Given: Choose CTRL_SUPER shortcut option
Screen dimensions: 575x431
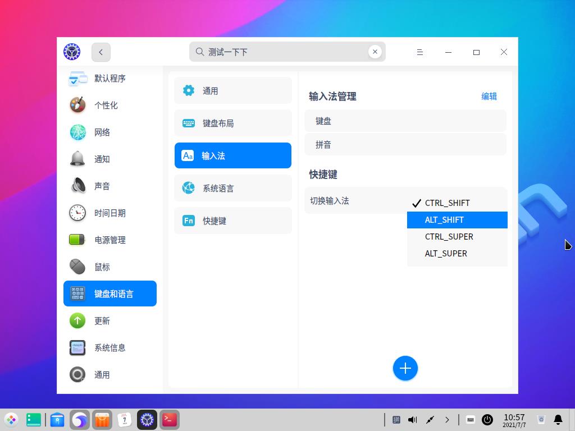Looking at the screenshot, I should coord(457,237).
